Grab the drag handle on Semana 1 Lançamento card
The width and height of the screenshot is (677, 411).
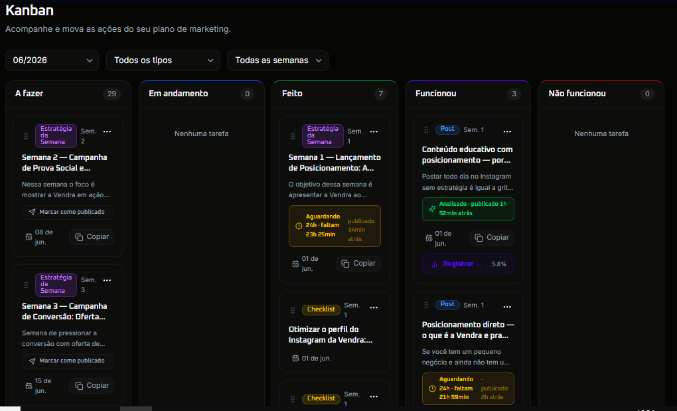coord(293,136)
